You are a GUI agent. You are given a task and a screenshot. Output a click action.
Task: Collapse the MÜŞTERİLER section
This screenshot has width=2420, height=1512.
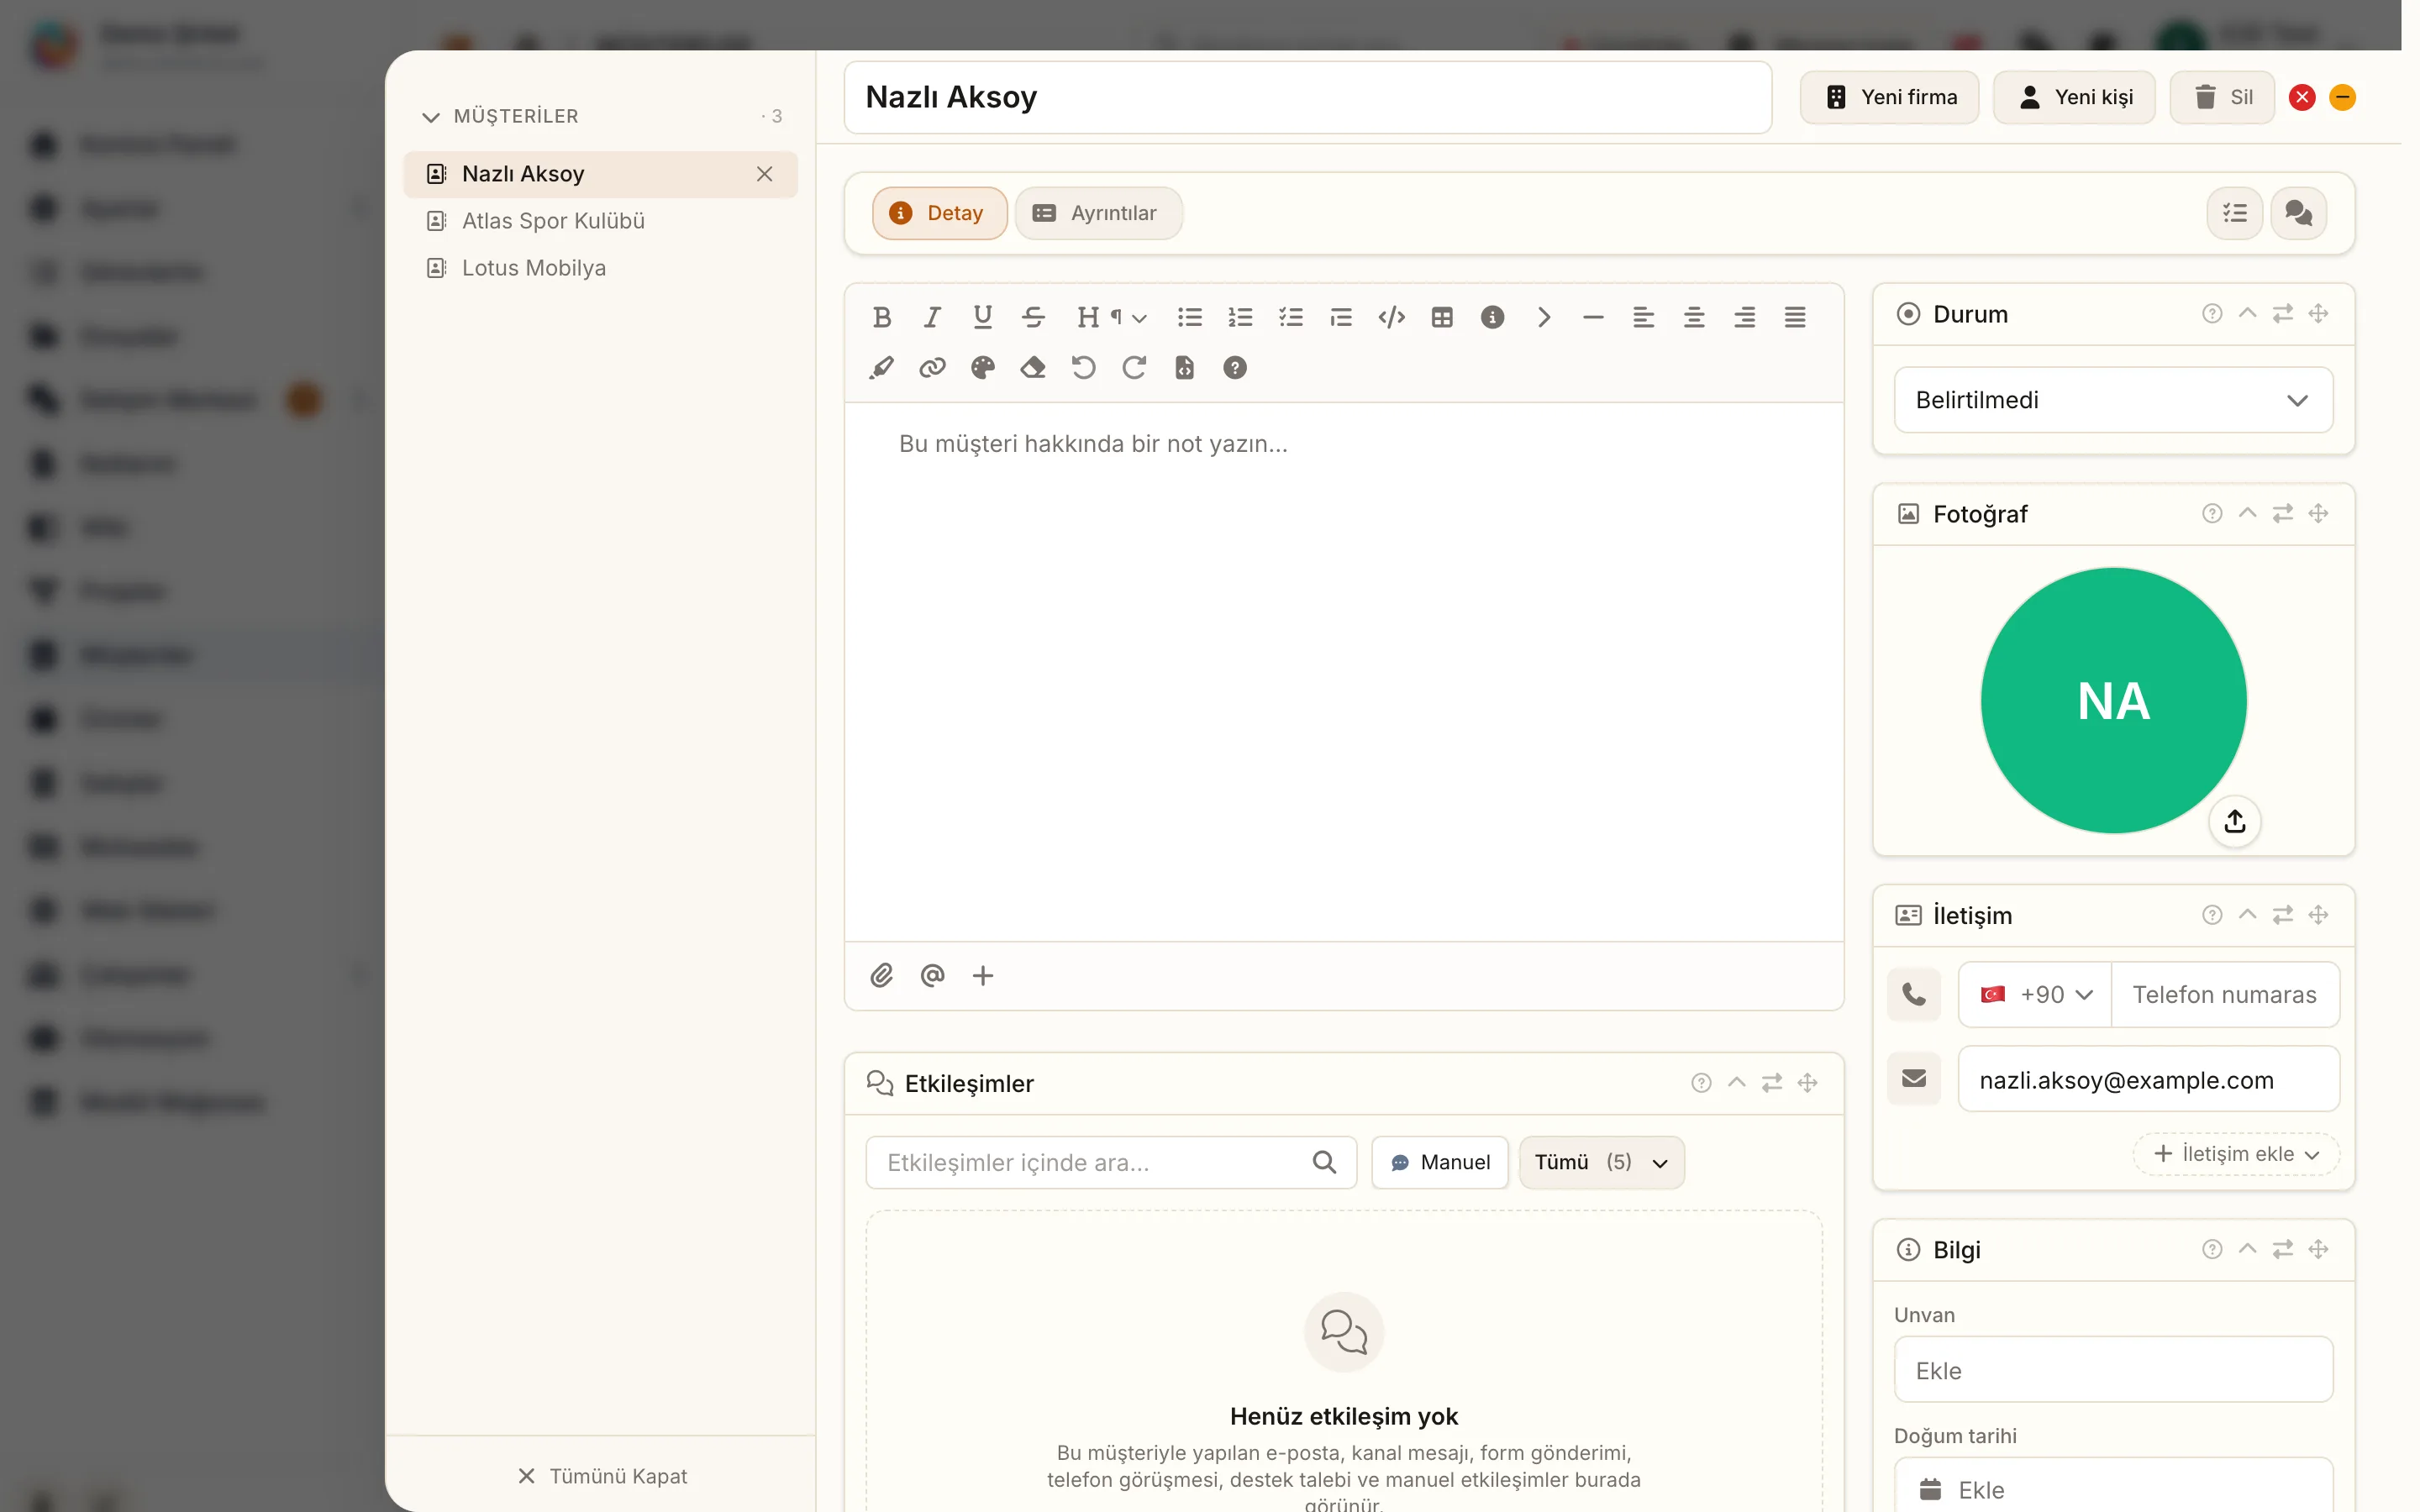pos(431,117)
